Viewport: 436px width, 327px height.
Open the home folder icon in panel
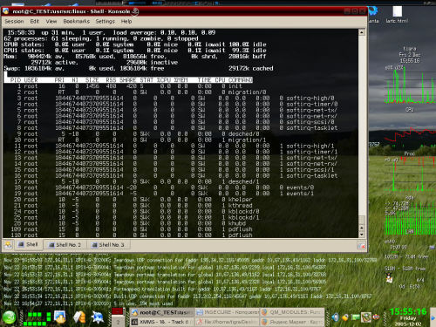(79, 317)
